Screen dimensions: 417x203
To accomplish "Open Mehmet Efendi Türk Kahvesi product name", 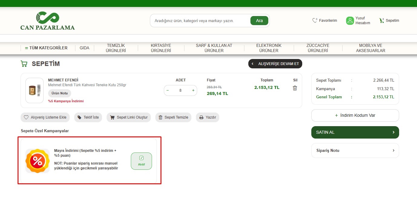I will [87, 85].
